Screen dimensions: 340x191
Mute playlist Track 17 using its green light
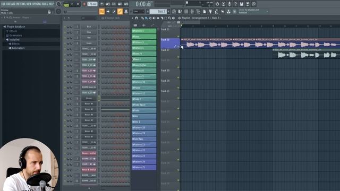178,57
